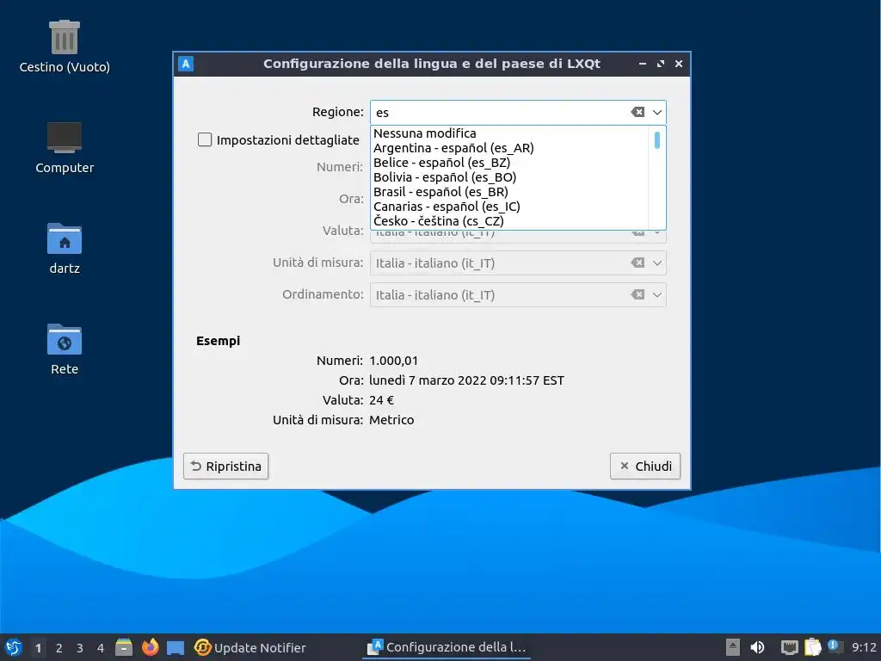The width and height of the screenshot is (881, 661).
Task: Choose Nessuna modifica from the list
Action: click(510, 133)
